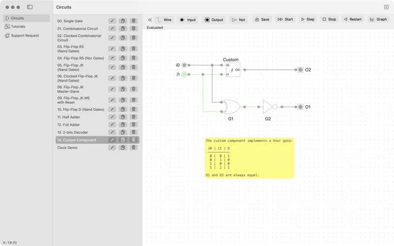The width and height of the screenshot is (394, 246).
Task: Start the circuit simulation
Action: (285, 19)
